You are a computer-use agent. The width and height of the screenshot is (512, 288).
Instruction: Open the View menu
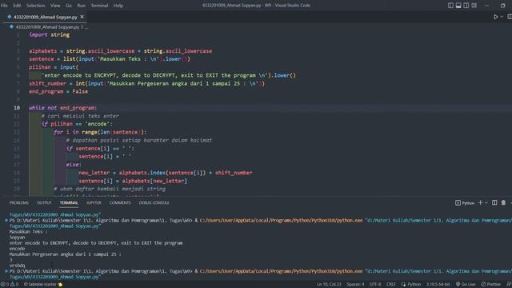coord(55,6)
